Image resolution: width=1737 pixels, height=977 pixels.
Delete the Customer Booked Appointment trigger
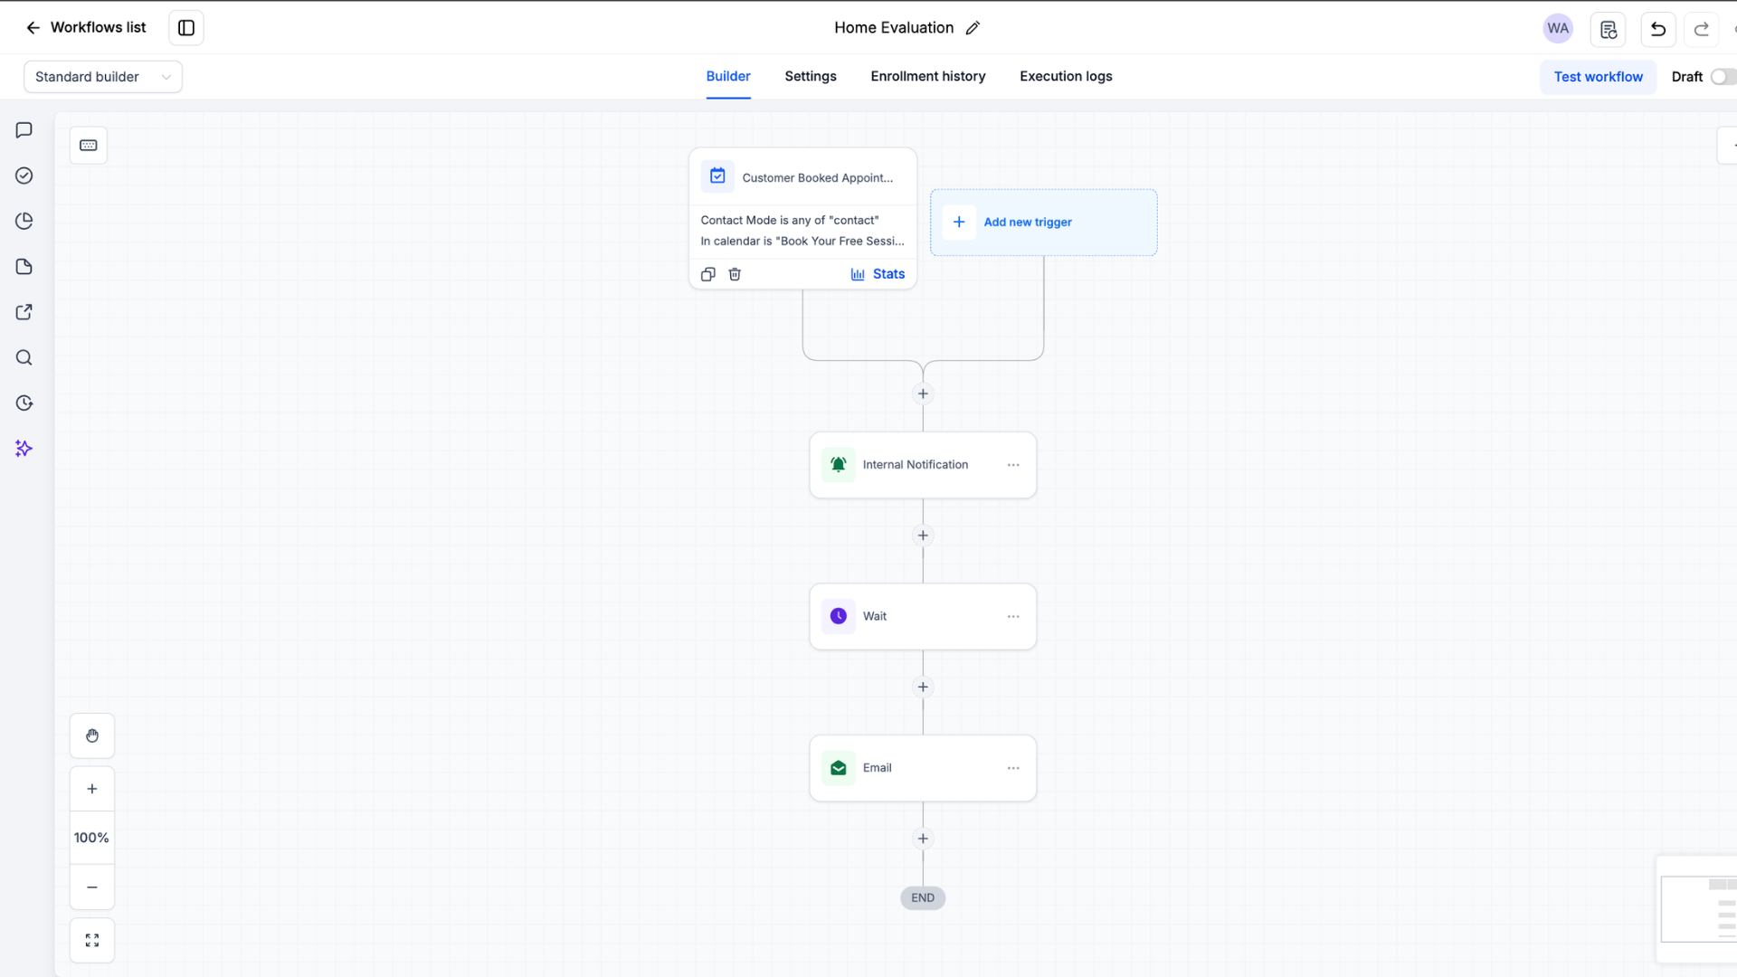click(735, 274)
